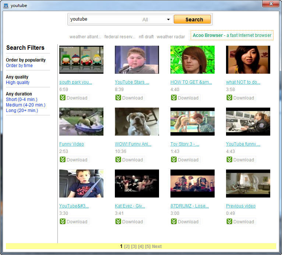
Task: Open the Acoo Browser advertisement link
Action: pyautogui.click(x=232, y=35)
